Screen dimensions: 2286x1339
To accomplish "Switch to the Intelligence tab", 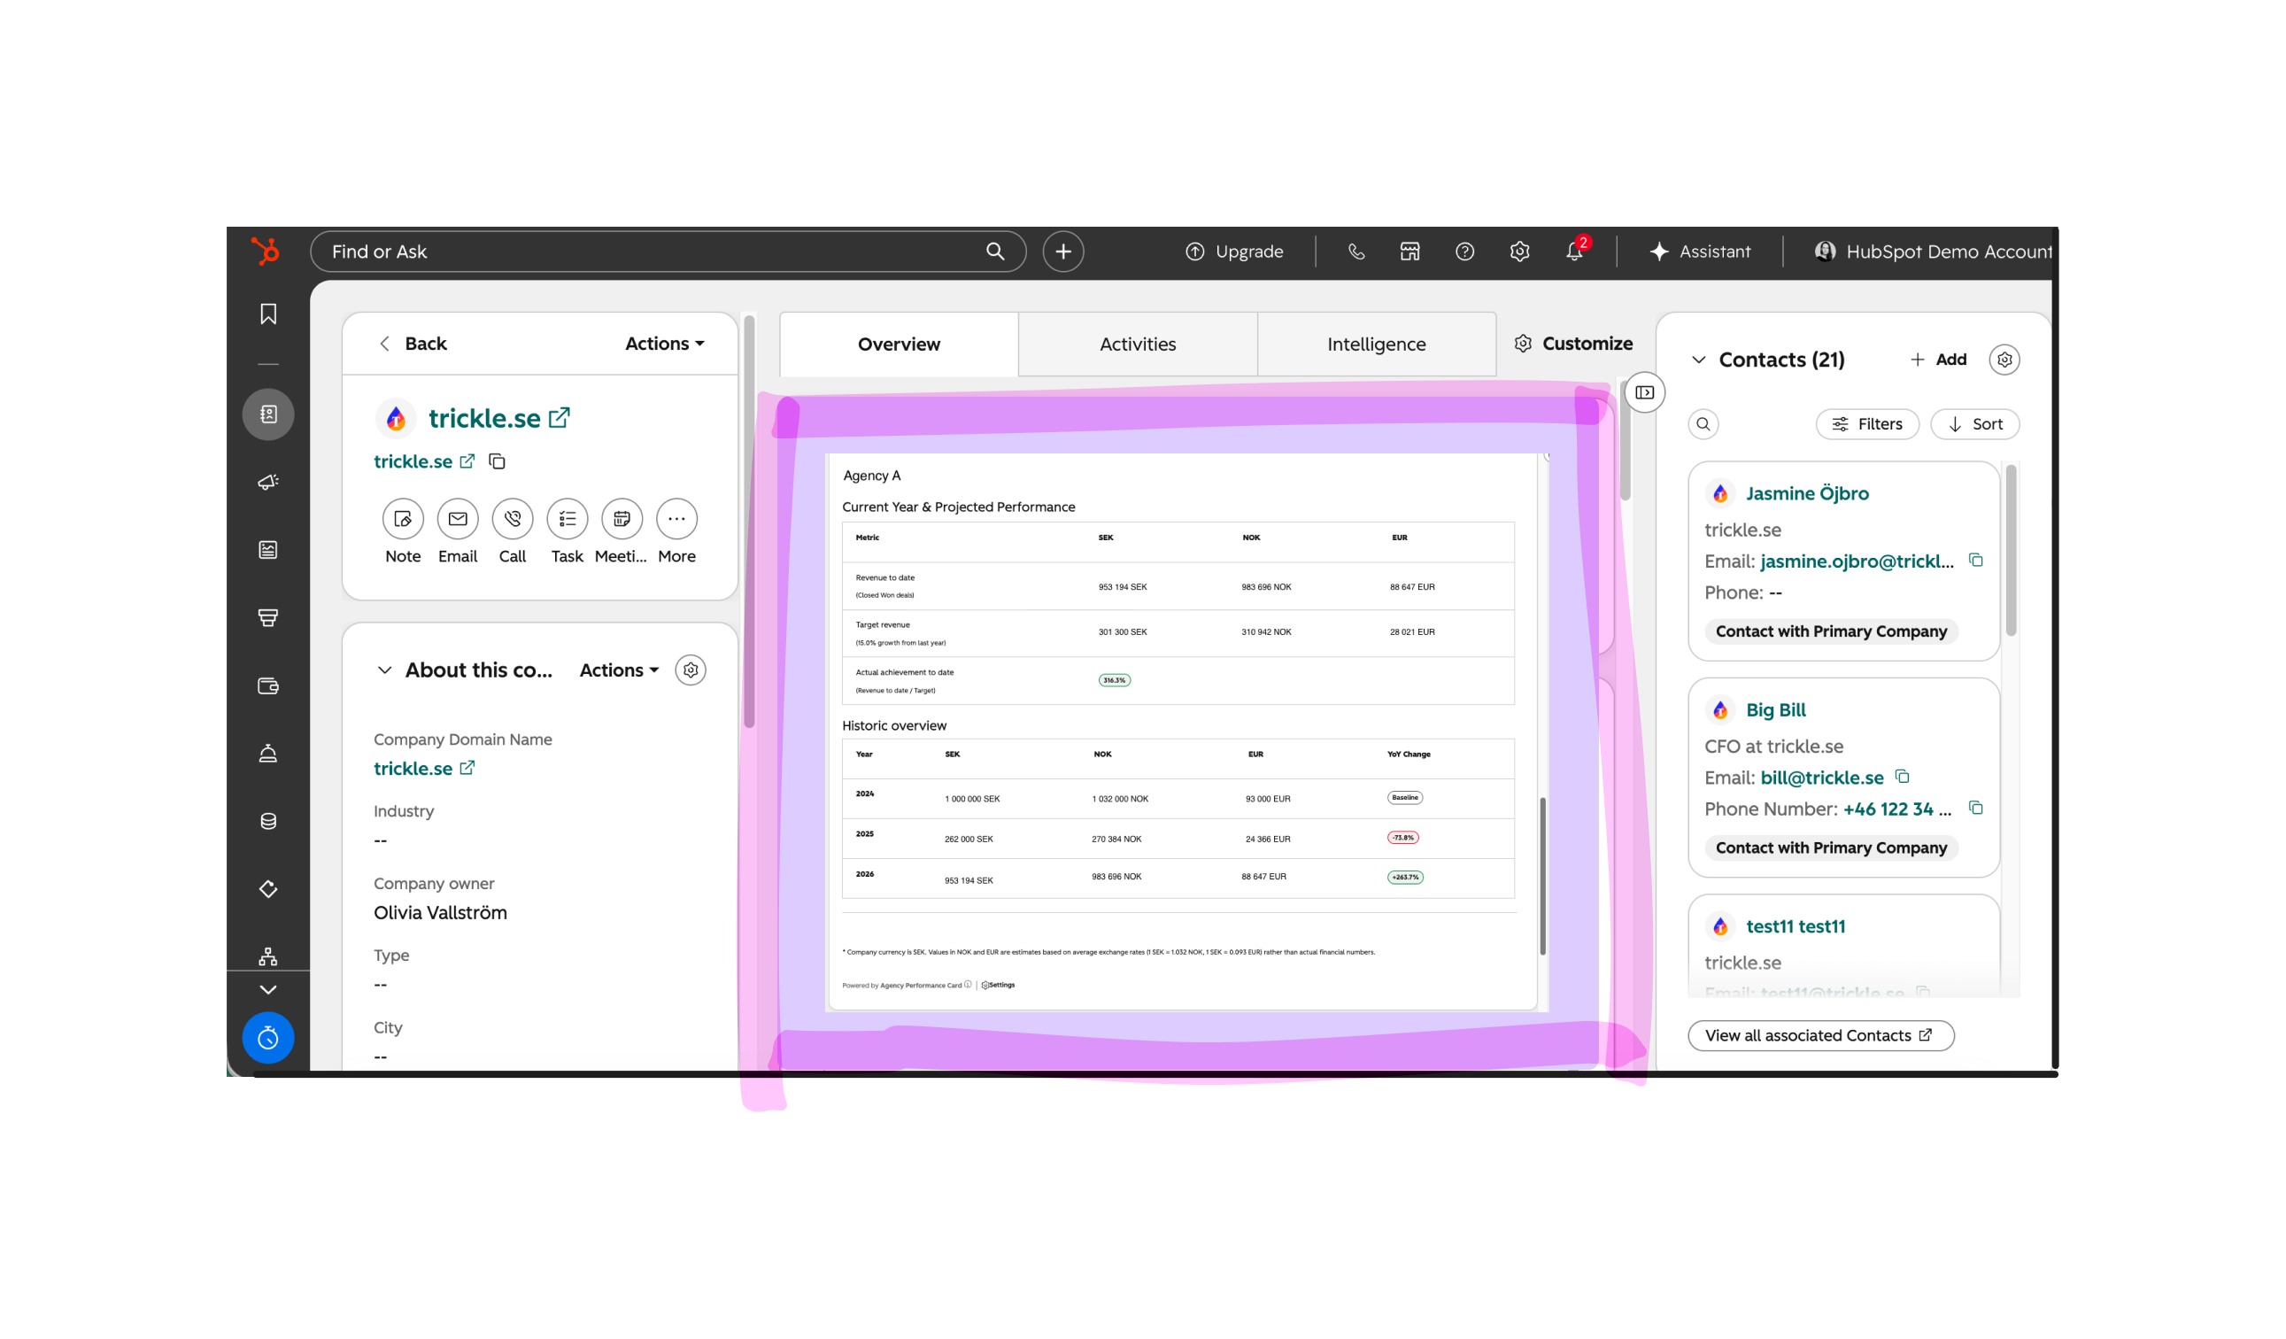I will pyautogui.click(x=1376, y=344).
